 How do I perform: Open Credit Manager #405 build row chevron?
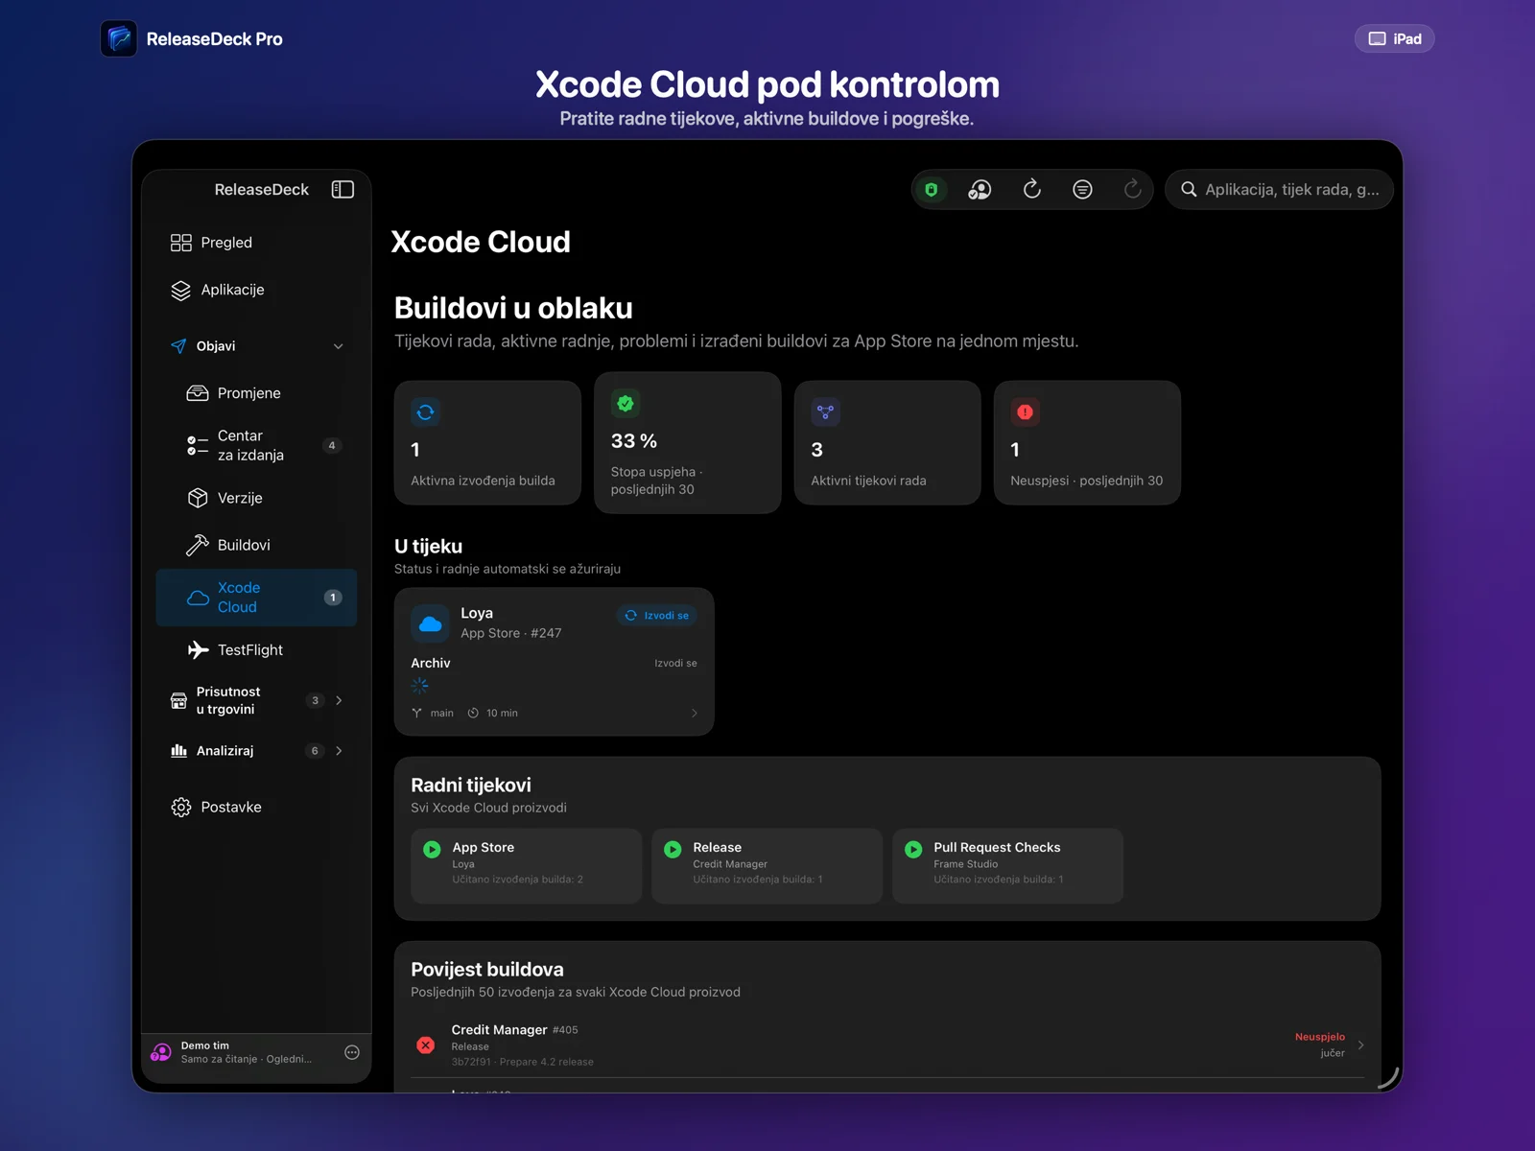(x=1360, y=1045)
